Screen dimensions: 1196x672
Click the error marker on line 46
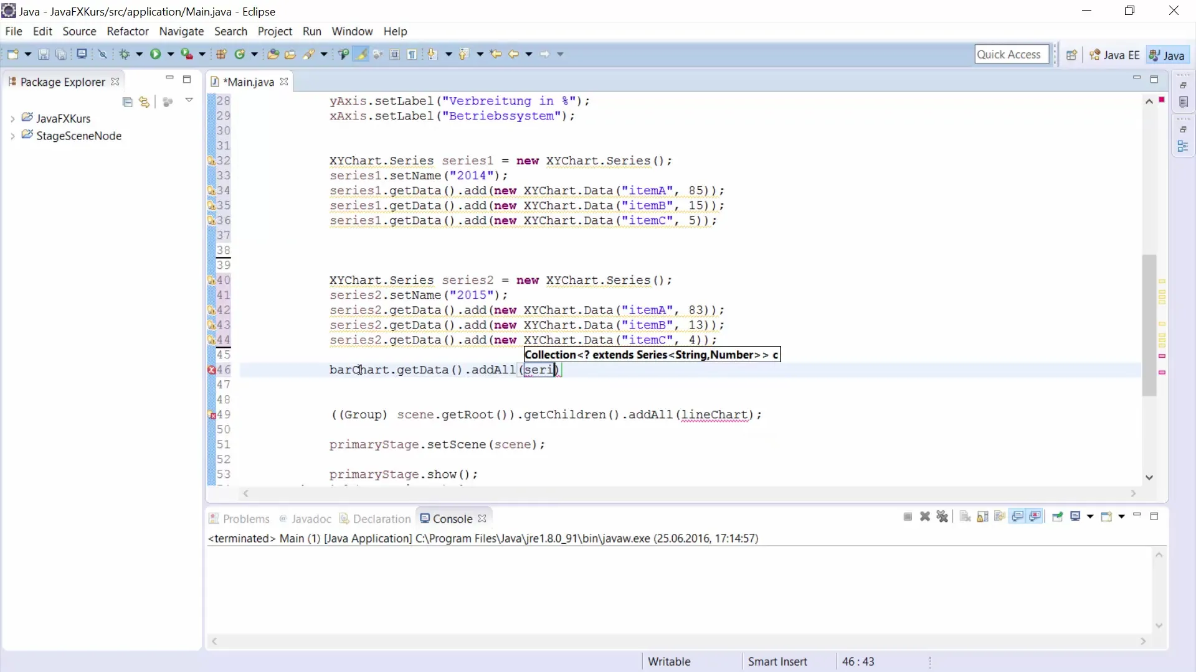[211, 370]
